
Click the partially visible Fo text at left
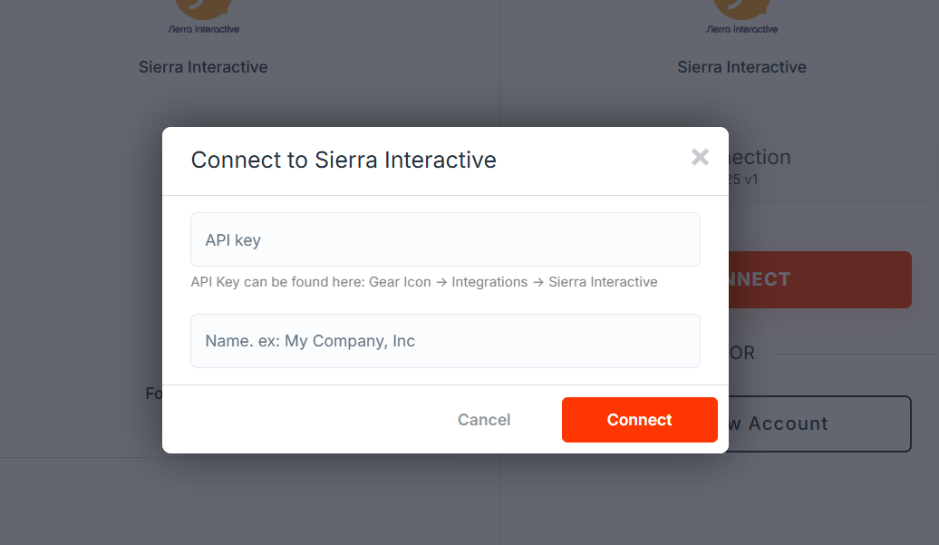point(153,394)
